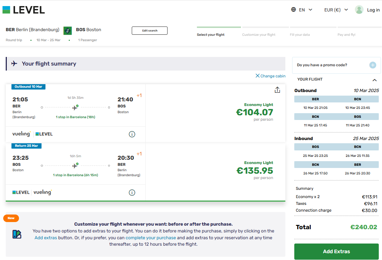Select the Fill your data step
Screen dimensions: 382x260
[x=300, y=35]
